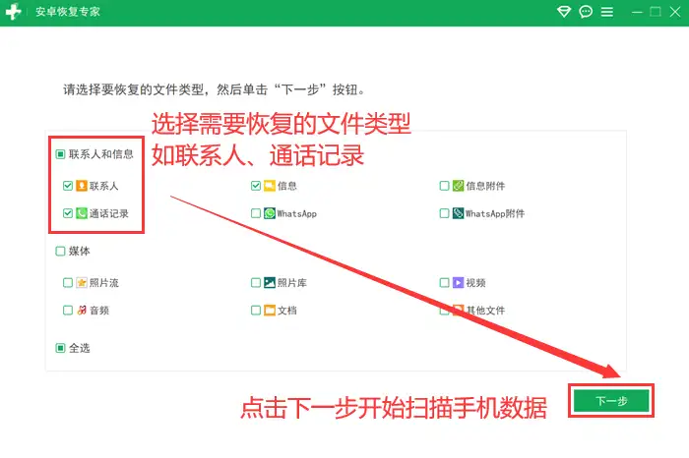Screen dimensions: 689x458
Task: Click the 音频 audio music icon
Action: [82, 311]
